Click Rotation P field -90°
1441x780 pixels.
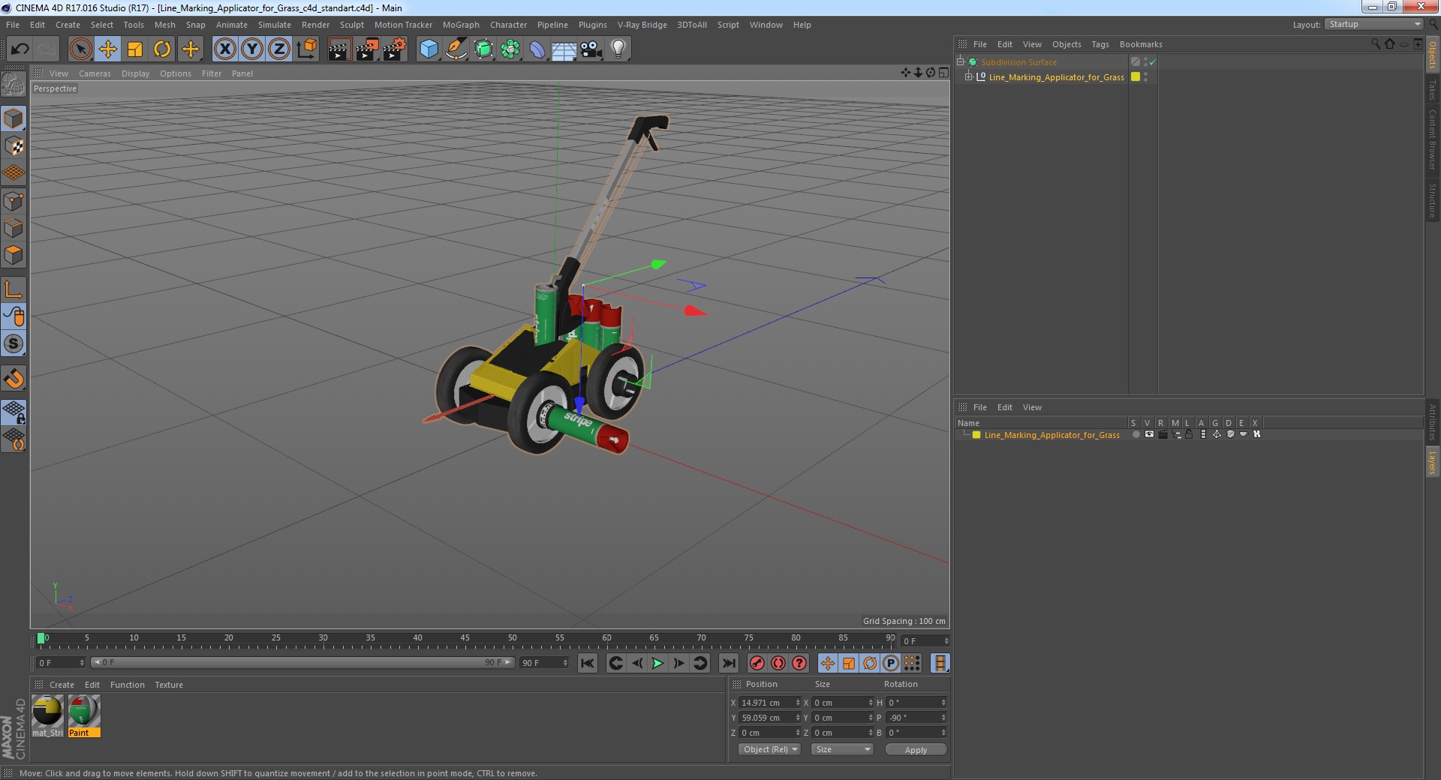tap(916, 718)
